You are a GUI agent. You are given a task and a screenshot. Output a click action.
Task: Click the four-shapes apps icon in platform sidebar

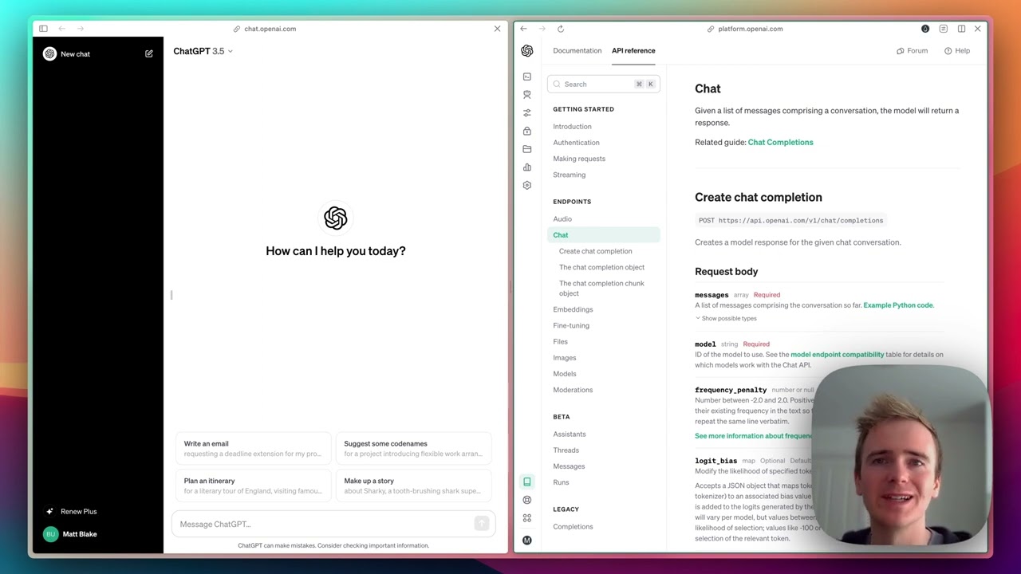pos(526,518)
